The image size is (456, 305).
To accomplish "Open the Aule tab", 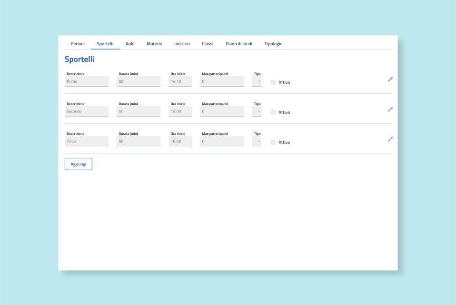I will (130, 44).
